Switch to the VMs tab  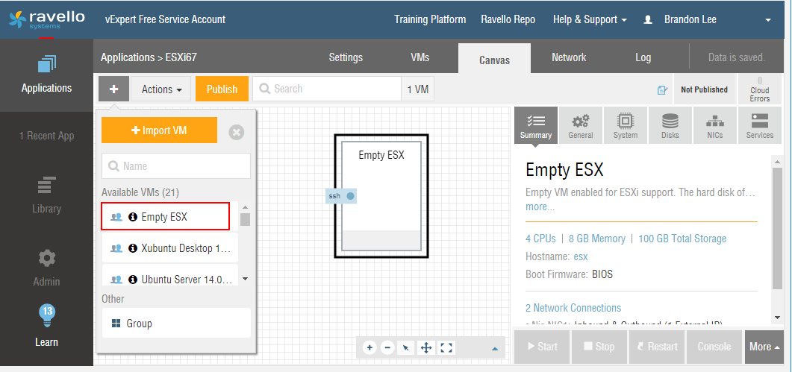(420, 57)
